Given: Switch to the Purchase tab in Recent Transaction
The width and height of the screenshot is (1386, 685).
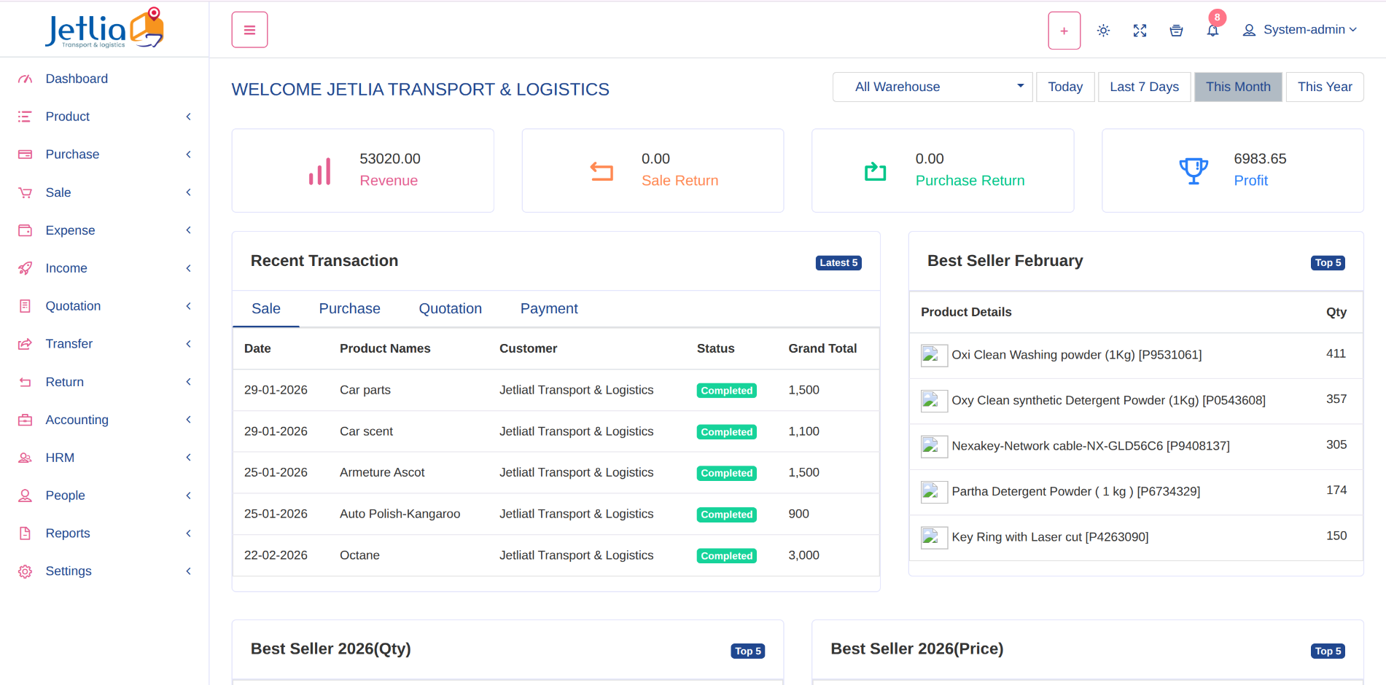Looking at the screenshot, I should coord(349,308).
